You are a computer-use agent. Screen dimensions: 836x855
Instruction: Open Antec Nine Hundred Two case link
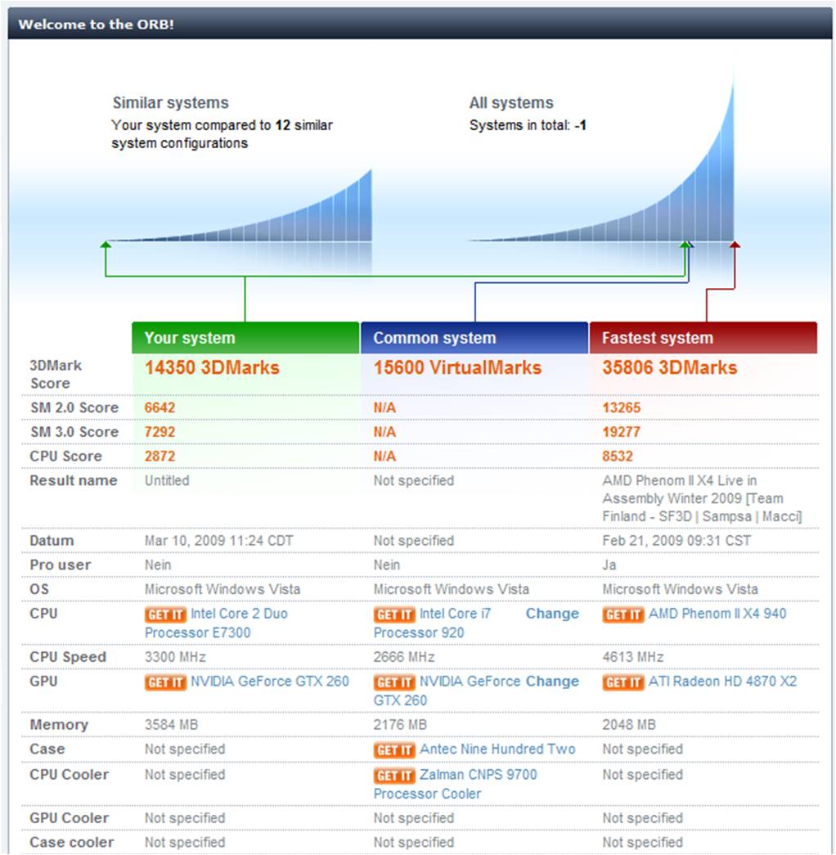coord(497,749)
